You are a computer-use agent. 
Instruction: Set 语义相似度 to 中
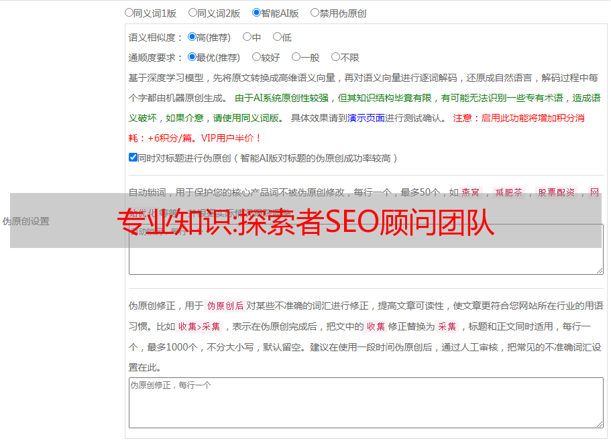pyautogui.click(x=247, y=37)
